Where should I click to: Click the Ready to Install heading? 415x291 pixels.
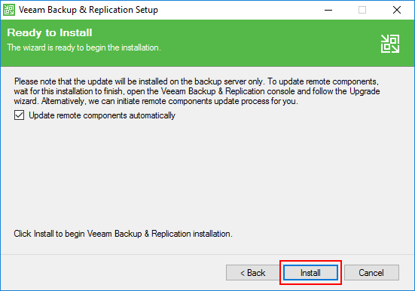tap(50, 32)
